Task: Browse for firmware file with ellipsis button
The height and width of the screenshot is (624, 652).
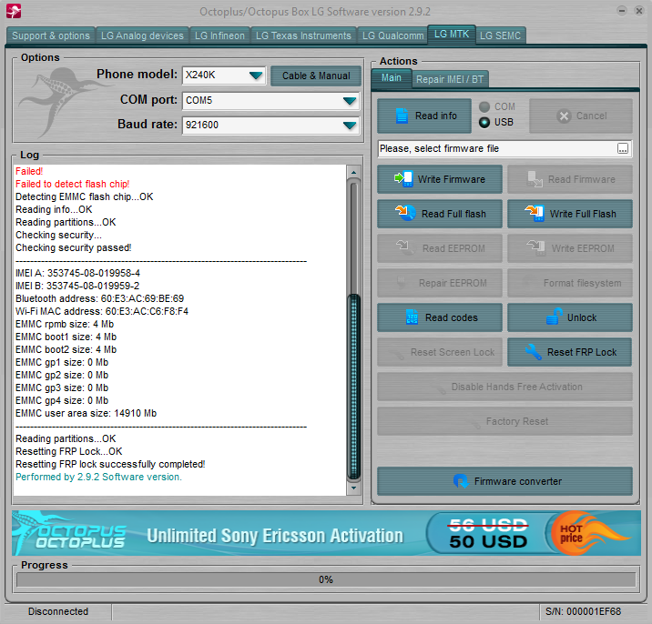Action: pos(623,149)
